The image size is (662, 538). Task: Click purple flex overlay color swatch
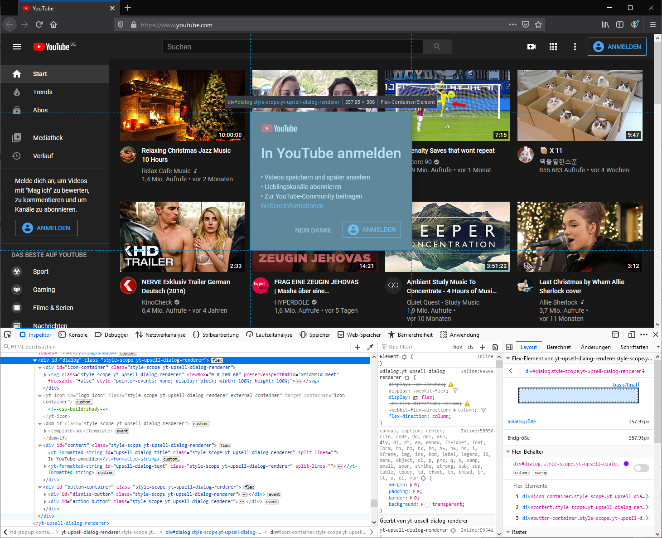point(626,464)
